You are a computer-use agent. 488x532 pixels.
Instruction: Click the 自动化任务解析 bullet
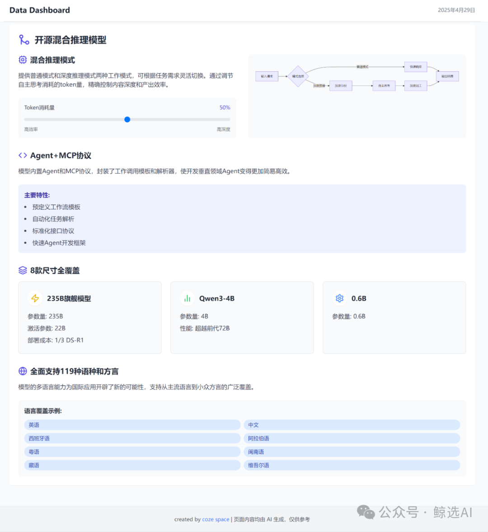click(53, 219)
